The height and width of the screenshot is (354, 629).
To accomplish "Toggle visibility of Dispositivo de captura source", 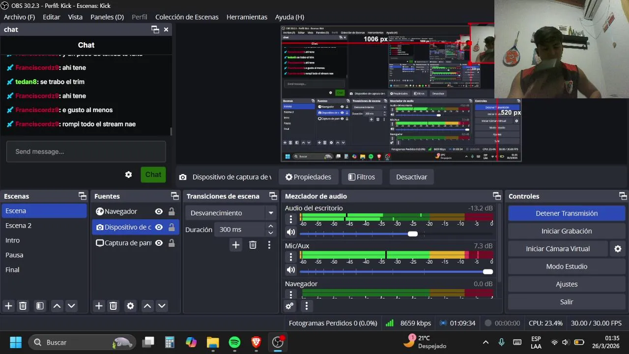I will pos(159,227).
